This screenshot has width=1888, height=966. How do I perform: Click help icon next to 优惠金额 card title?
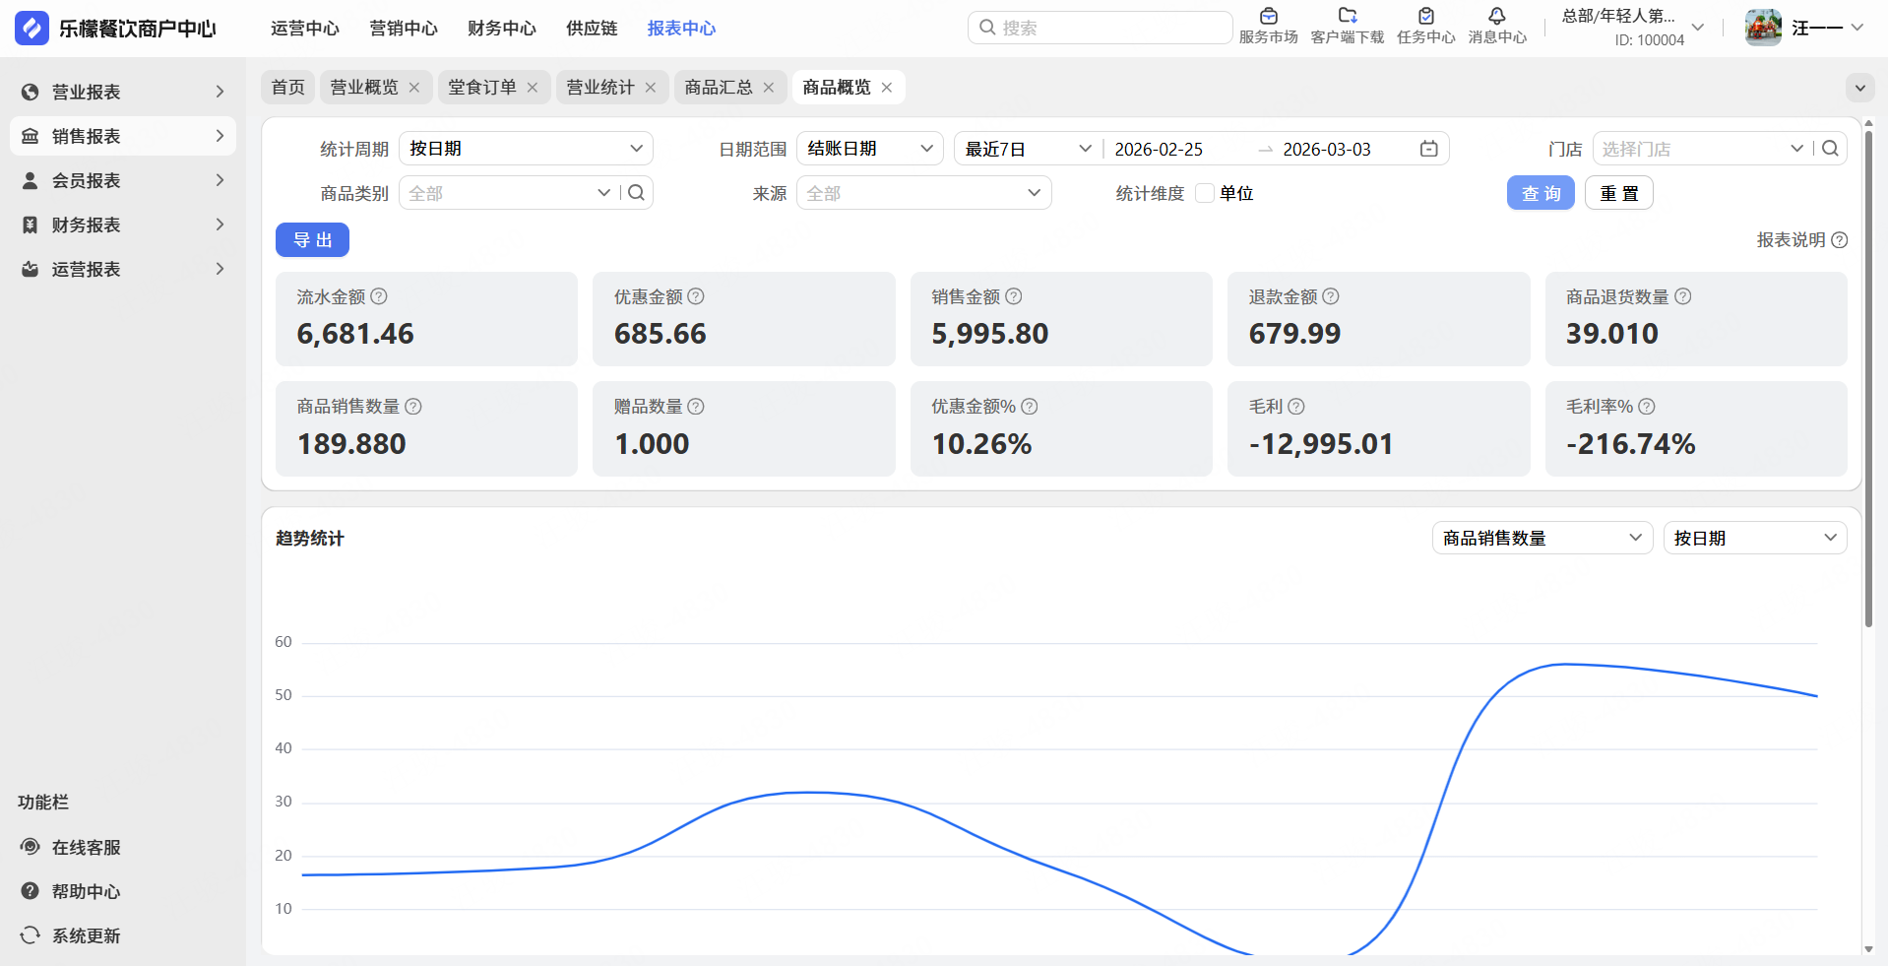(696, 296)
